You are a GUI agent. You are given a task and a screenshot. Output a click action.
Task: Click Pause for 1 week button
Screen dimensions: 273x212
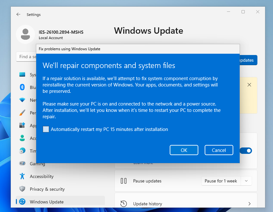click(221, 181)
